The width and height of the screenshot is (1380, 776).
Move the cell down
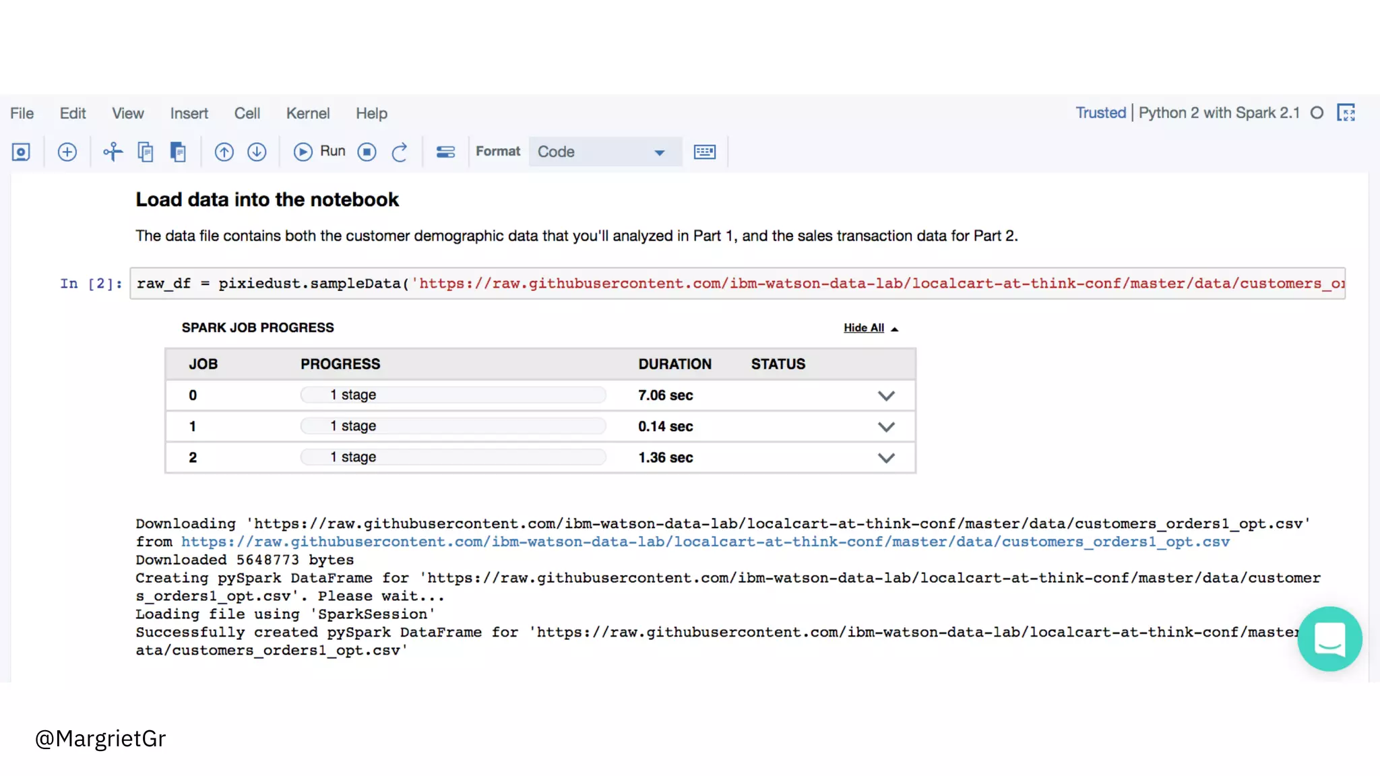coord(257,152)
